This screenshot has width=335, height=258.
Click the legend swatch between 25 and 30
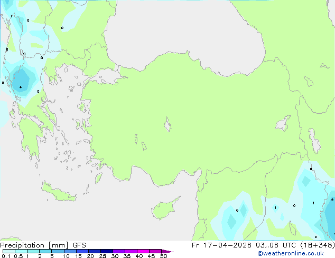pyautogui.click(x=107, y=251)
